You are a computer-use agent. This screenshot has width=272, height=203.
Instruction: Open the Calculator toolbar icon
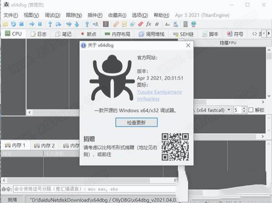click(x=185, y=24)
